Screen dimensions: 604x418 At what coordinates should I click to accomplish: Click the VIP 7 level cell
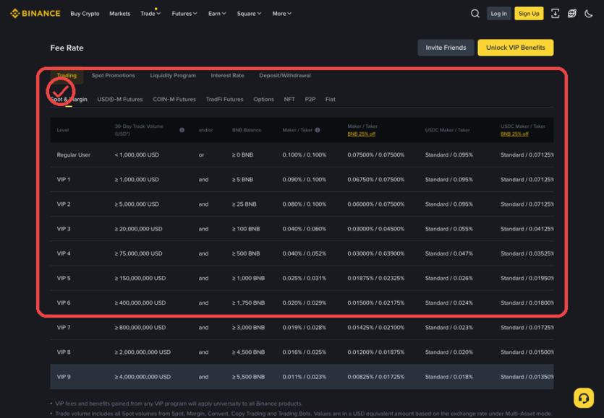(x=64, y=327)
